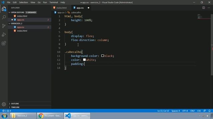
Task: Switch to the index.html editor tab
Action: [x=61, y=8]
